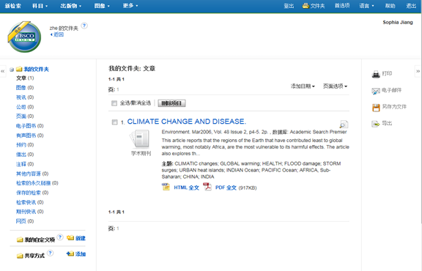Check the box for Climate Change article
422x271 pixels.
[x=114, y=122]
